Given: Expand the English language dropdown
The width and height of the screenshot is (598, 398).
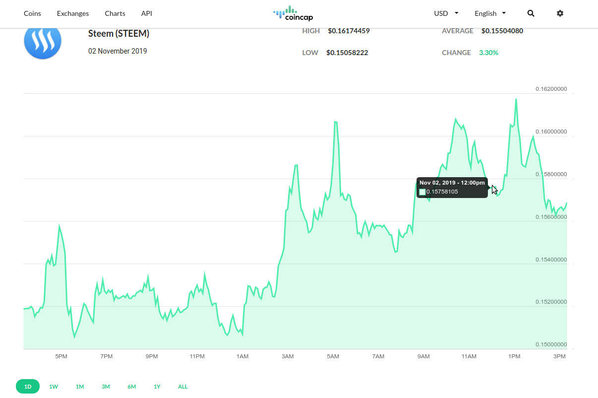Looking at the screenshot, I should pos(490,13).
